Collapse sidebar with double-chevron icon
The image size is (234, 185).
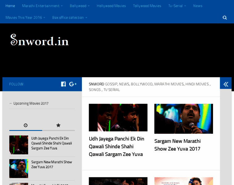tap(226, 84)
